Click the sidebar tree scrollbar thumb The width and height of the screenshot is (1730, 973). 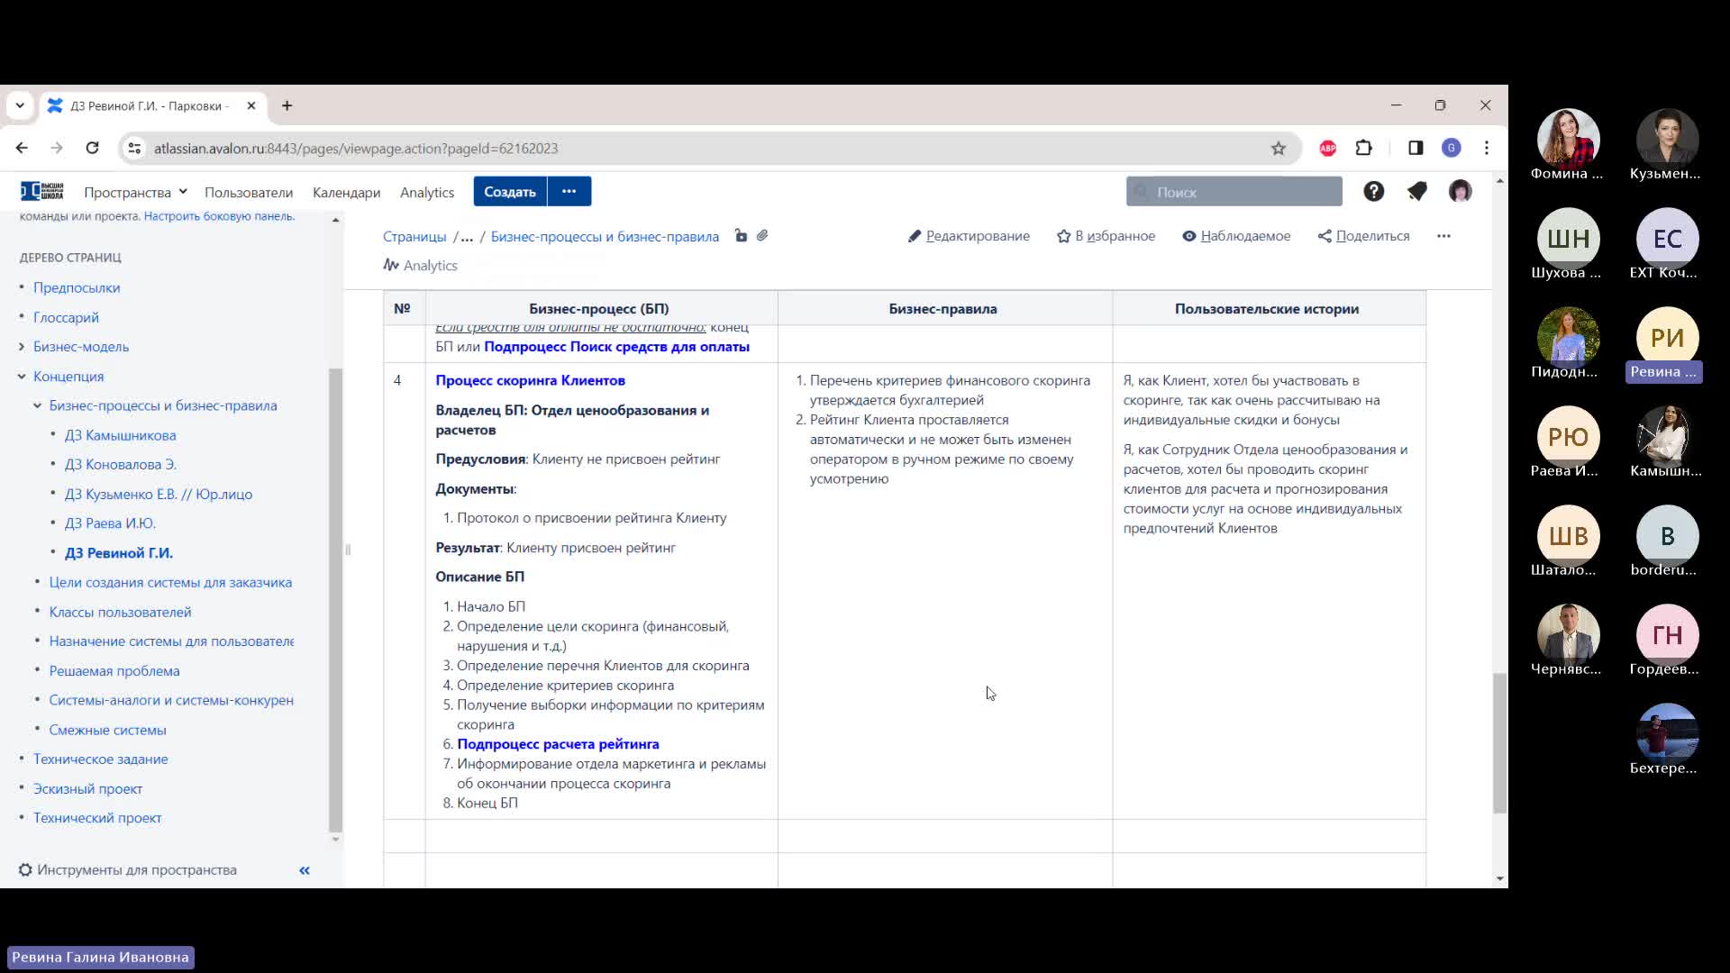tap(336, 600)
